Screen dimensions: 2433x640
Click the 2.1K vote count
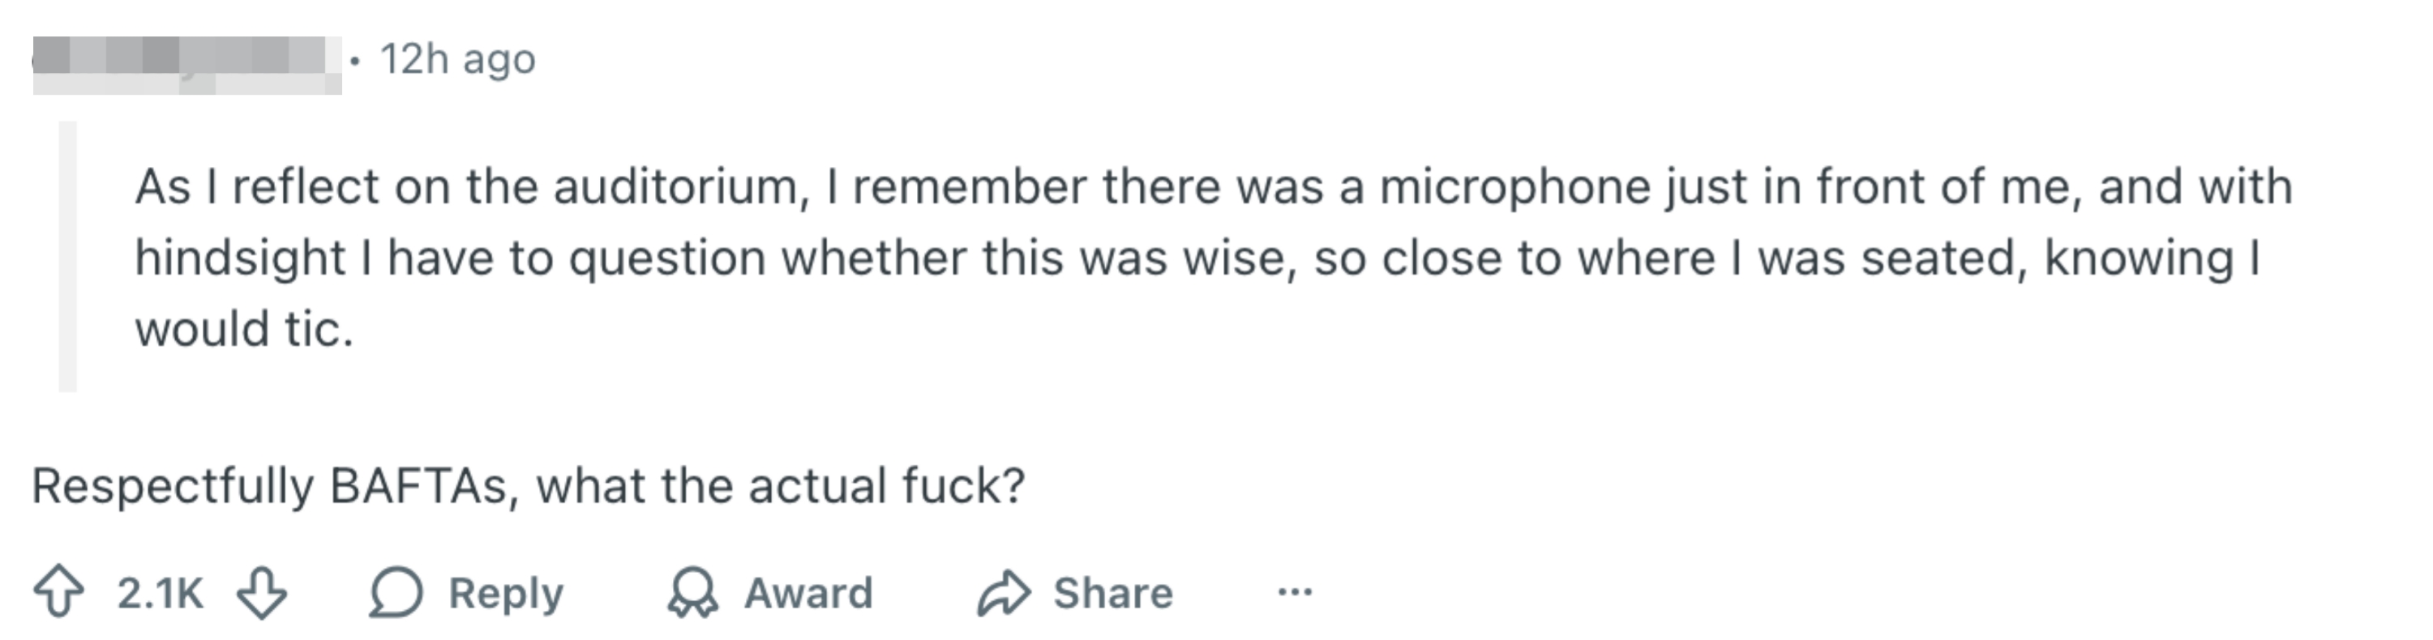tap(160, 593)
